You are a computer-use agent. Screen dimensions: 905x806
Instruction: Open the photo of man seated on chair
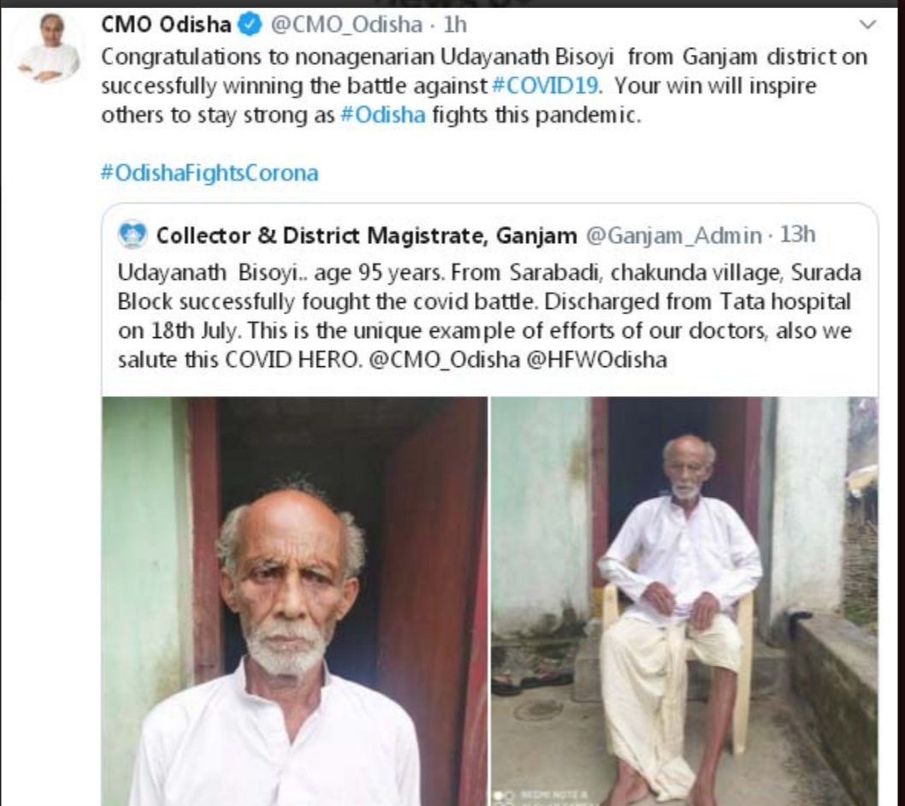[683, 601]
